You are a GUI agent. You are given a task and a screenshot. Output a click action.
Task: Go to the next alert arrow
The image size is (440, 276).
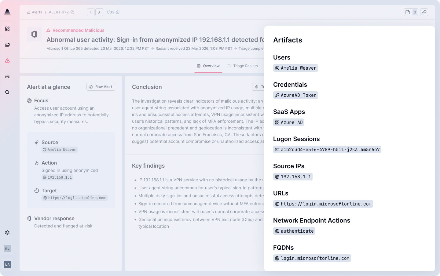click(99, 12)
